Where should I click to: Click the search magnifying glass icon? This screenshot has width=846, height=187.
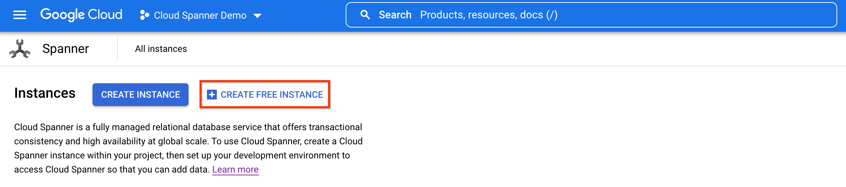[x=365, y=15]
